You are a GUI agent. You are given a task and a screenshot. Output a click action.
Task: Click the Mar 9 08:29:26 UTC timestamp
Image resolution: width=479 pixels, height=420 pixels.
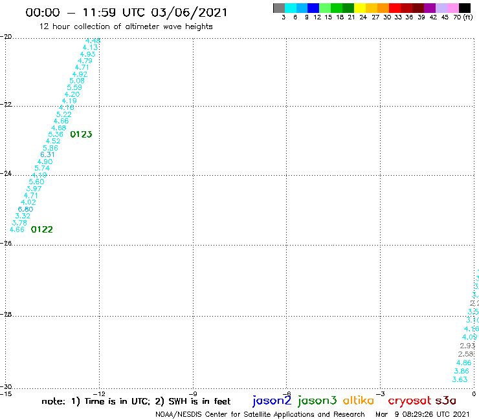[423, 414]
